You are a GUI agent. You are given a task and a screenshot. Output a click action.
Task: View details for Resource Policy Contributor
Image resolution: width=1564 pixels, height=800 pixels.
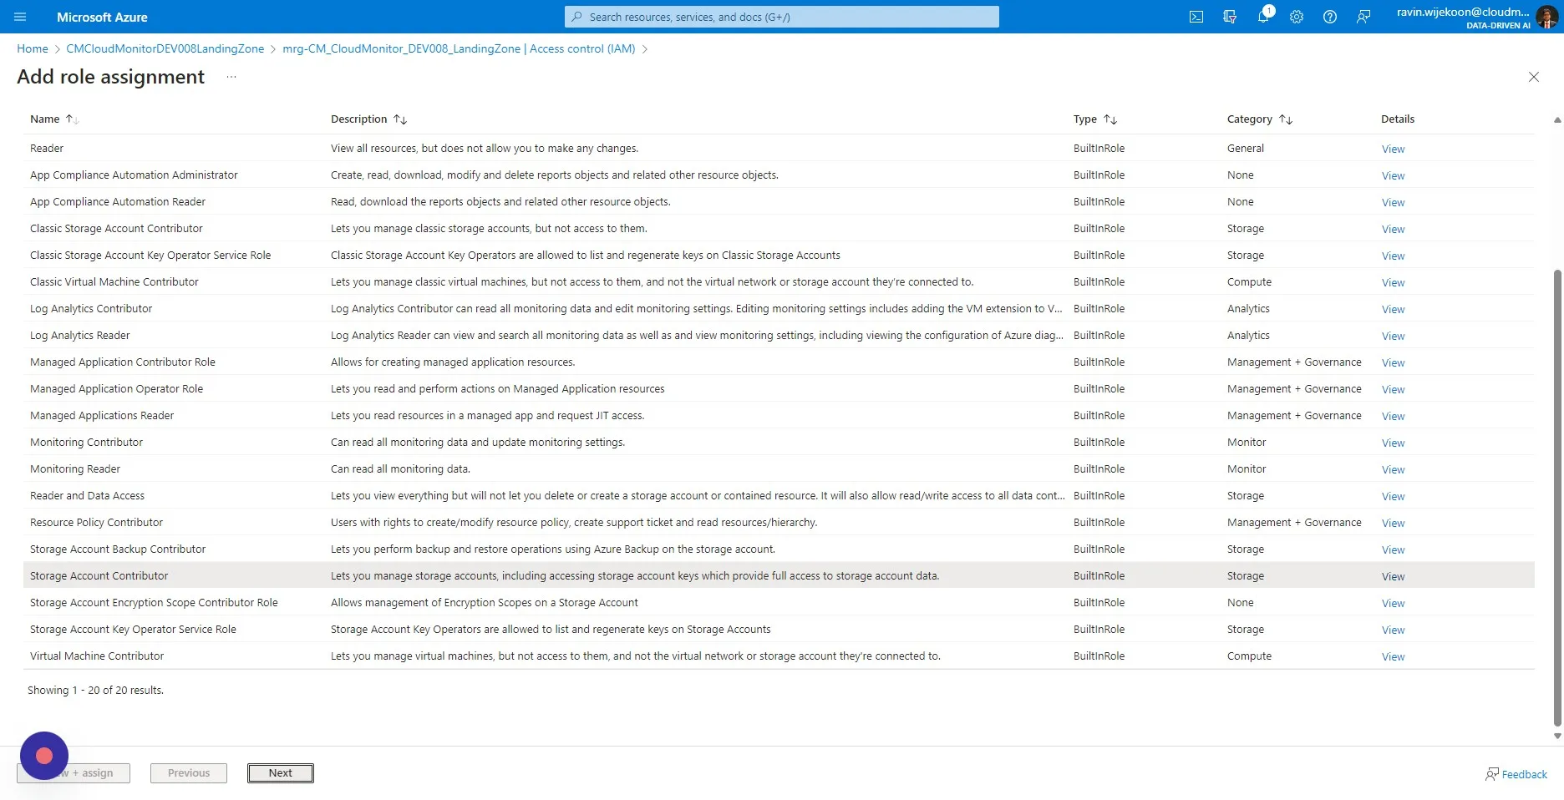(1393, 523)
